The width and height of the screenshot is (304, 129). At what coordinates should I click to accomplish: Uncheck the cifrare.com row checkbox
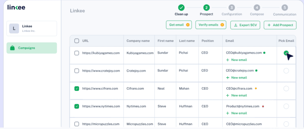(77, 88)
